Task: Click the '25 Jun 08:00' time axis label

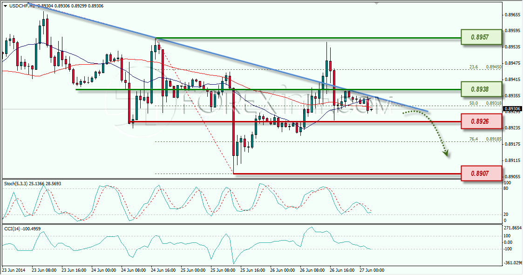Action: [x=223, y=270]
